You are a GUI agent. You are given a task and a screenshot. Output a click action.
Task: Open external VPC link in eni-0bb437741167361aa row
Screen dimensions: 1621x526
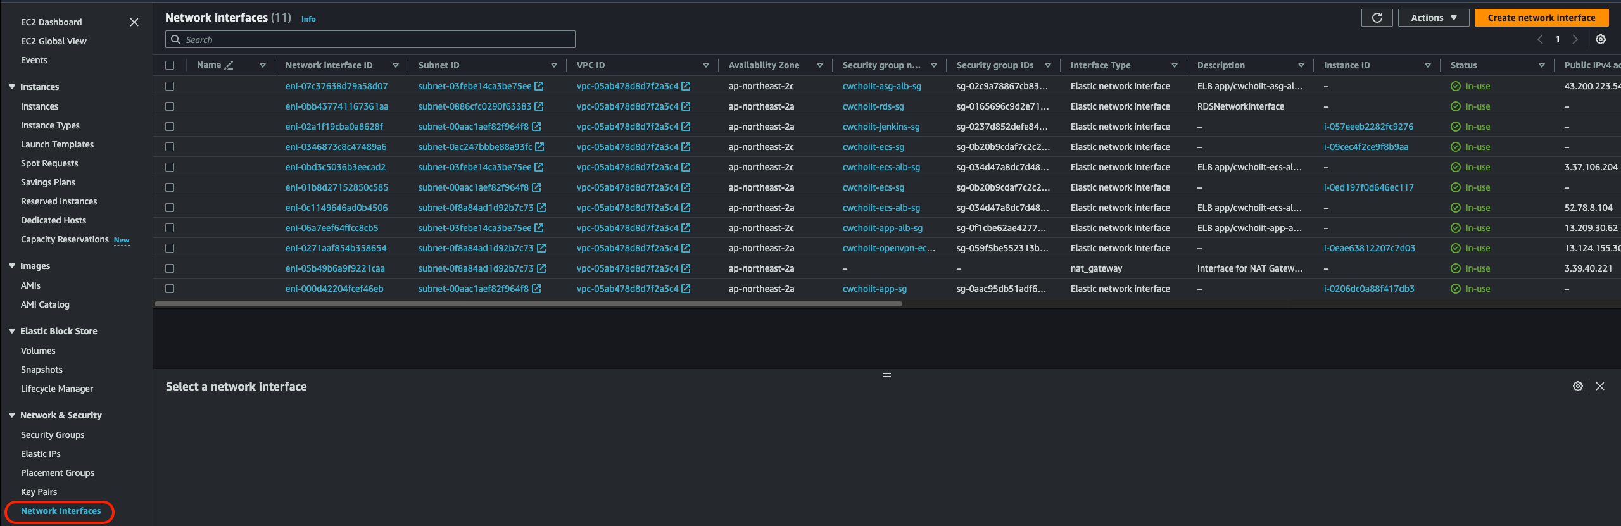686,106
